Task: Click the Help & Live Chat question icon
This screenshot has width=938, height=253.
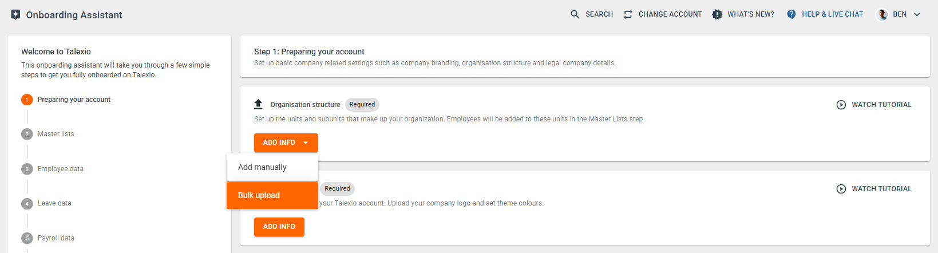Action: click(x=791, y=14)
